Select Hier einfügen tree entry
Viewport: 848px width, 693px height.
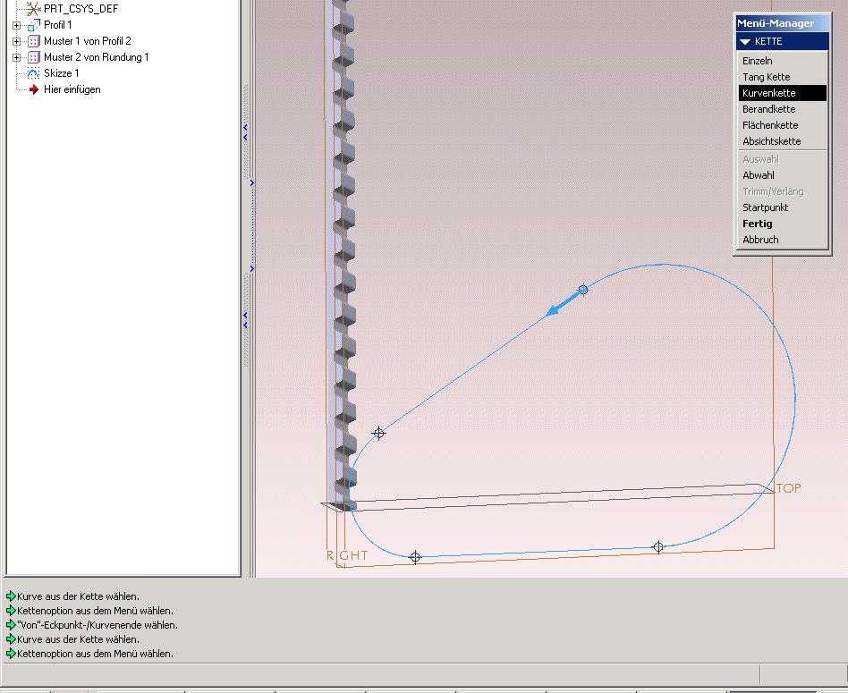tap(72, 89)
